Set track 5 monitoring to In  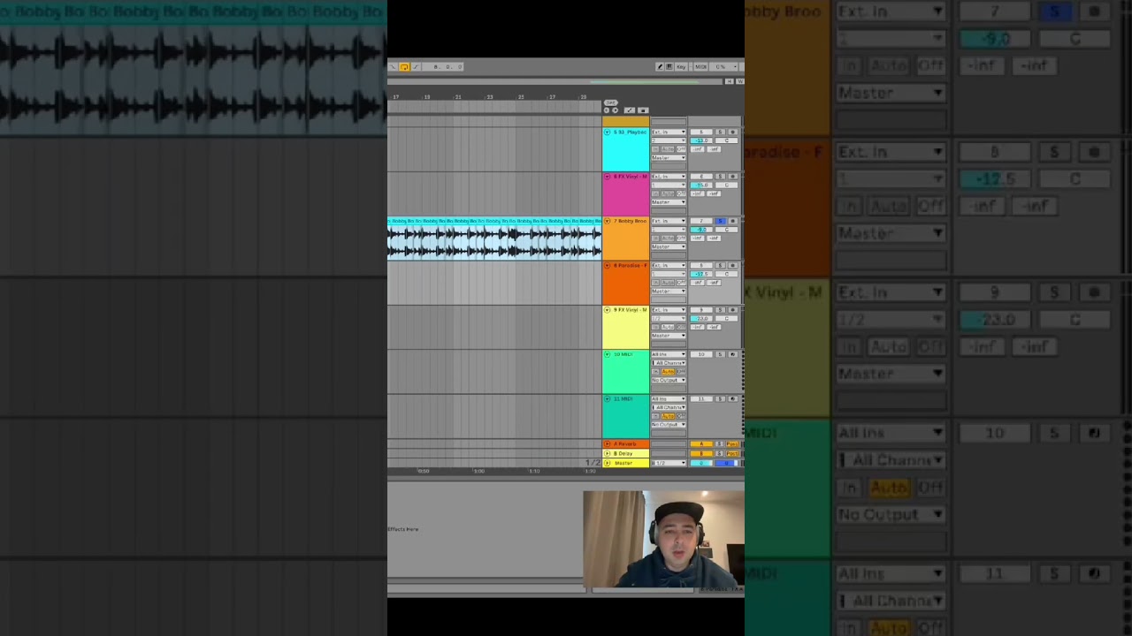655,149
